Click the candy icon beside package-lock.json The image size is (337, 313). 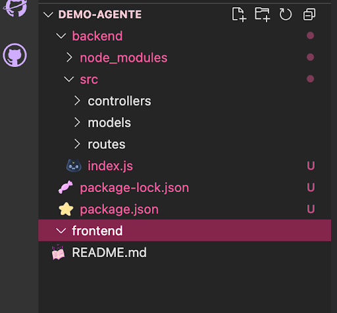pyautogui.click(x=66, y=187)
